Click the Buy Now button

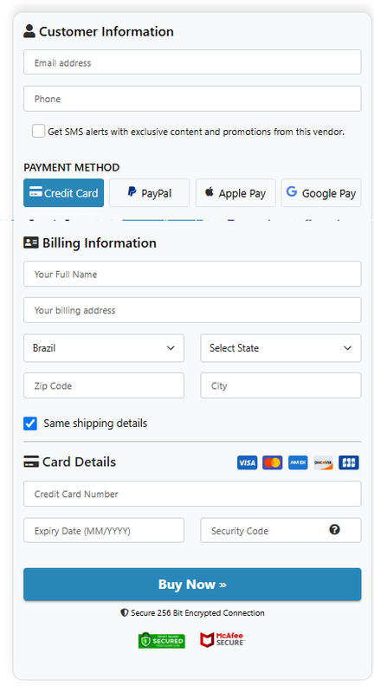coord(192,585)
